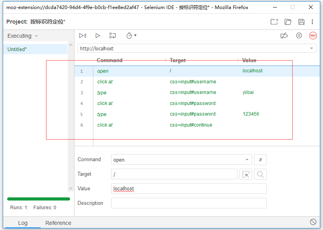Close the Selenium IDE window
323x230 pixels.
[x=311, y=7]
